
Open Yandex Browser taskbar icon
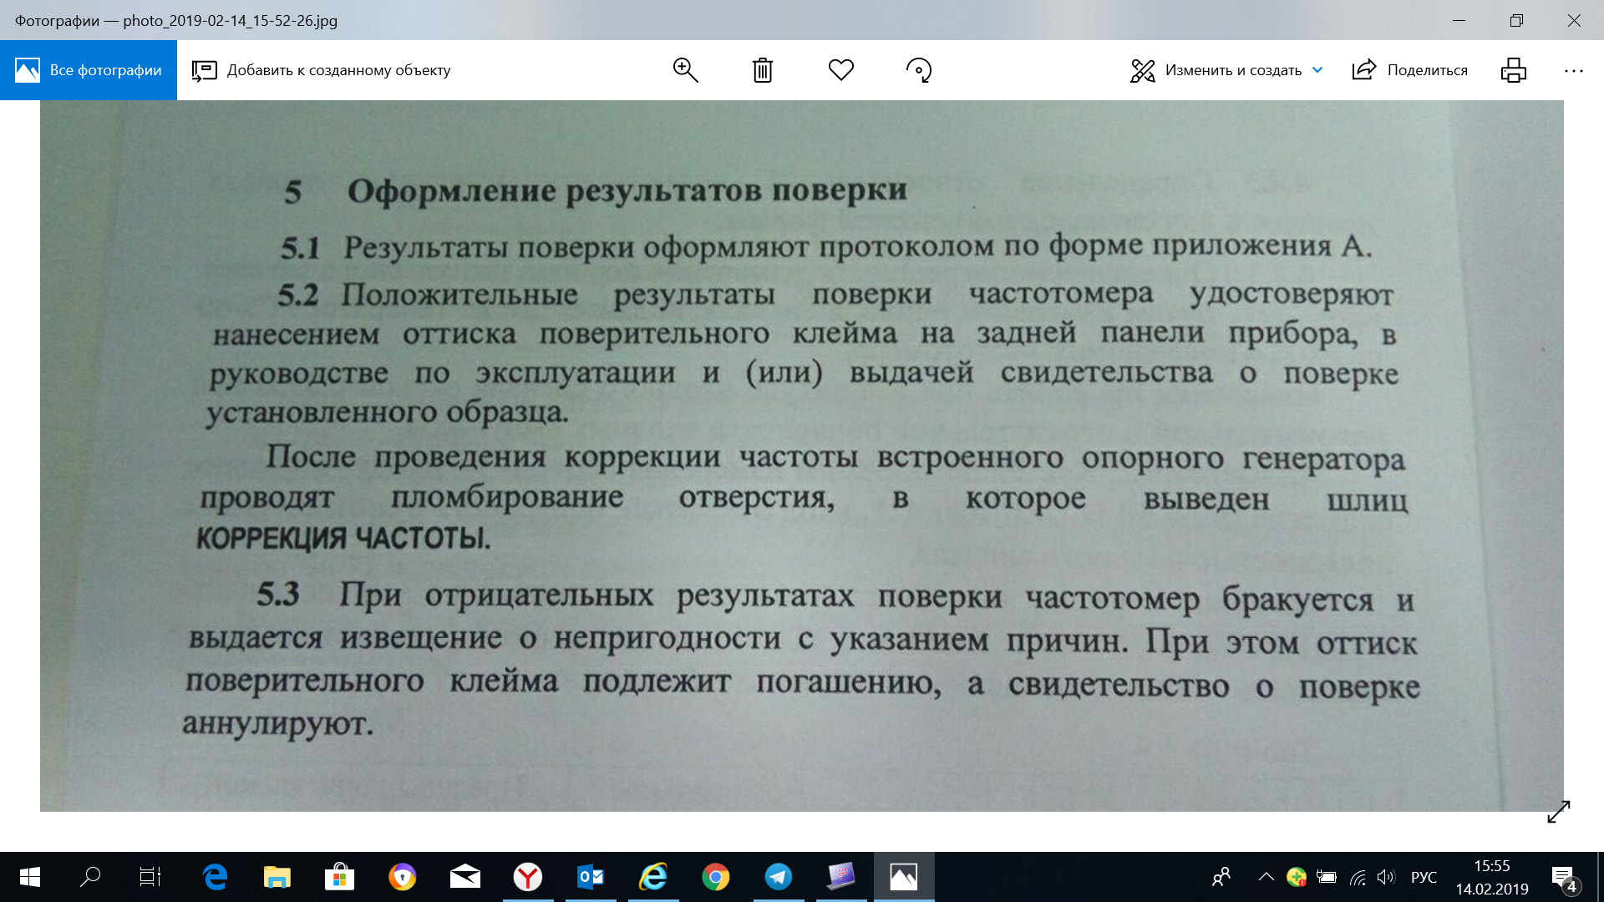[527, 877]
